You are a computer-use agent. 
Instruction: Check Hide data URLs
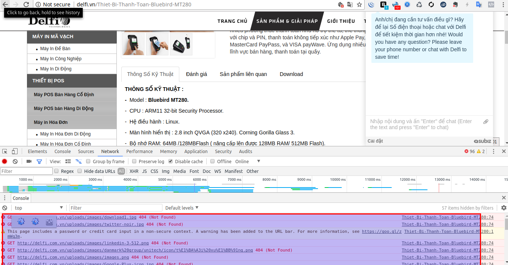[80, 171]
